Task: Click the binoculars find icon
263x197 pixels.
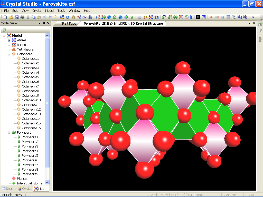Action: tap(90, 17)
